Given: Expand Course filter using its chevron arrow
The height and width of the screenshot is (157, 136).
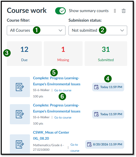Looking at the screenshot, I should 60,30.
